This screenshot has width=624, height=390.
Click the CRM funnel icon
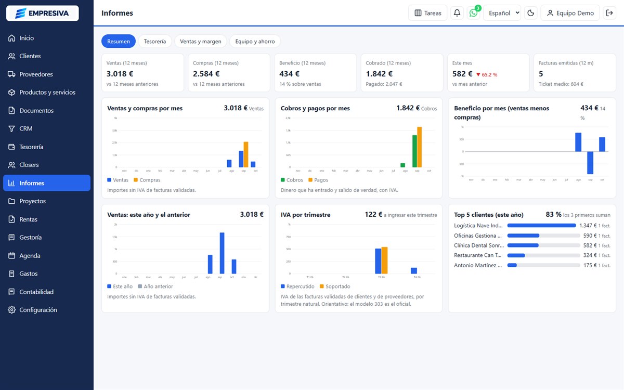pos(11,128)
